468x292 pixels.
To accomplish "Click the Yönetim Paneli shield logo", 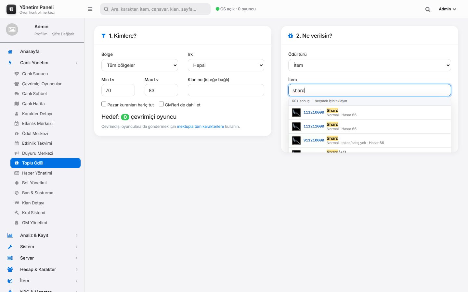I will 11,9.
